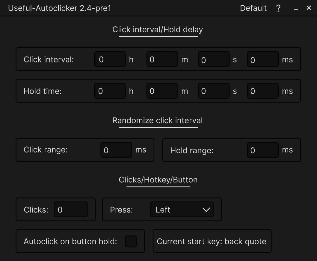
Task: Focus the Hold time seconds field
Action: [214, 91]
